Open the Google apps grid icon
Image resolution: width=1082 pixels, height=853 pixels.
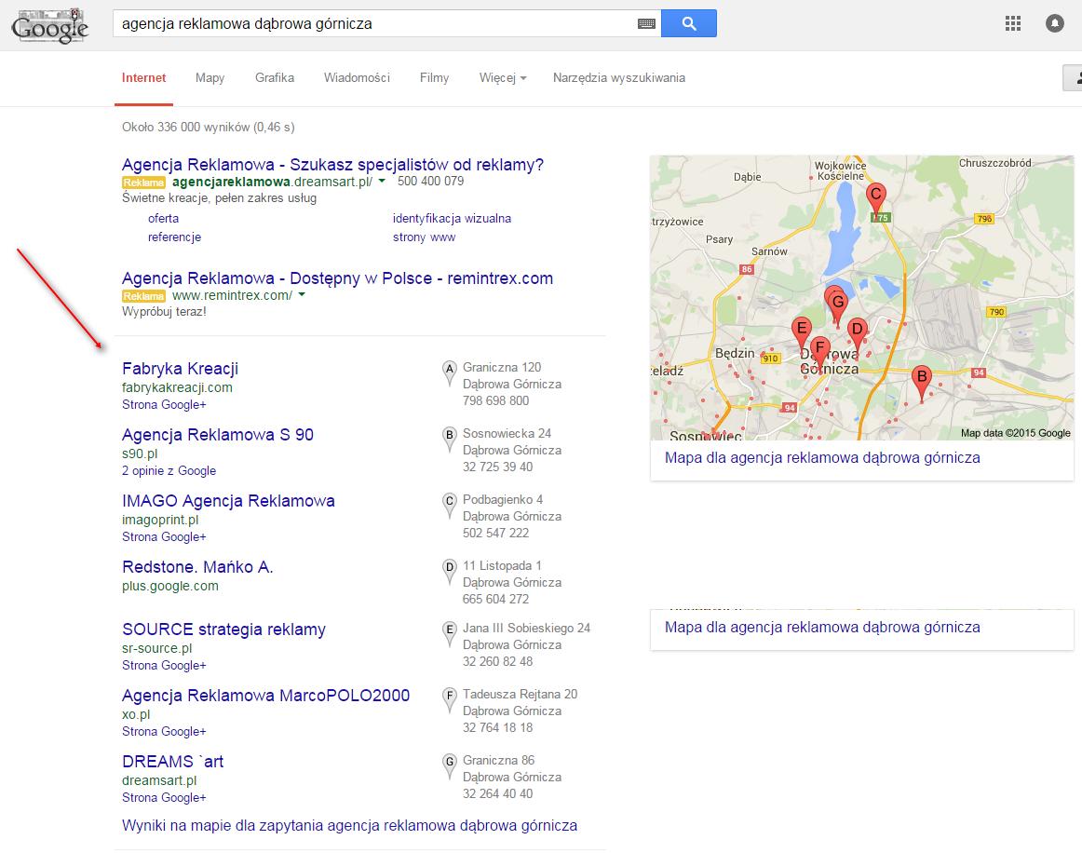tap(1013, 24)
